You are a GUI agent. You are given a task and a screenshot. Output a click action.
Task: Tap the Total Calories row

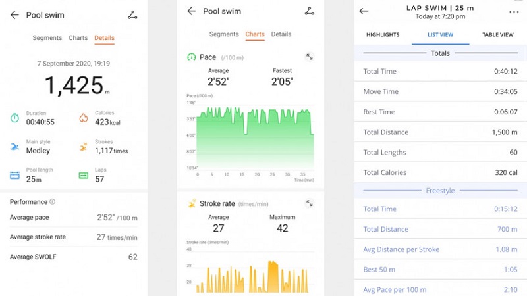[440, 172]
